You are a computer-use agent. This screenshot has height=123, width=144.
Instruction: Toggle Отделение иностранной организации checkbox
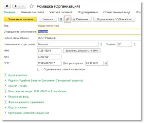tap(39, 69)
